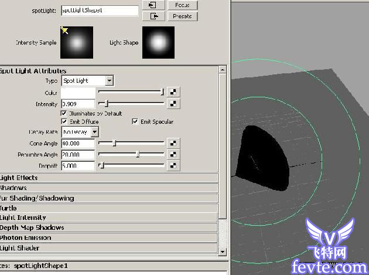Expand the Light Effects section

[x=19, y=178]
